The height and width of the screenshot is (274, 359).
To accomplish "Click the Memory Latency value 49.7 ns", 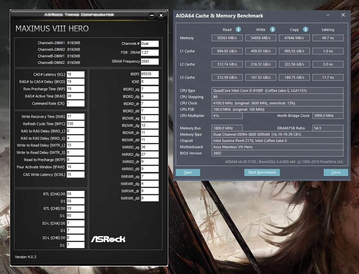I will 328,38.
